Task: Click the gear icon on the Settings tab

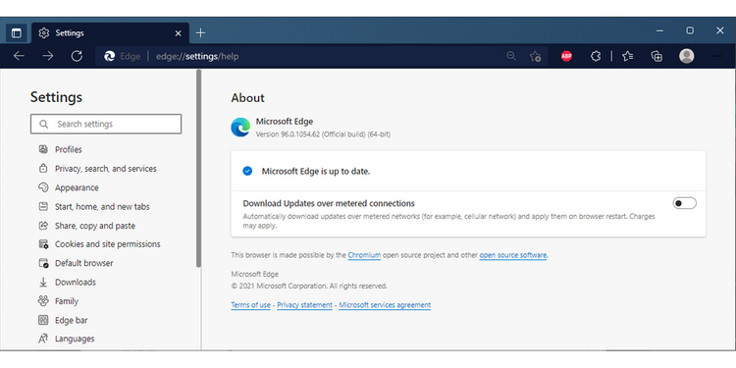Action: coord(44,32)
